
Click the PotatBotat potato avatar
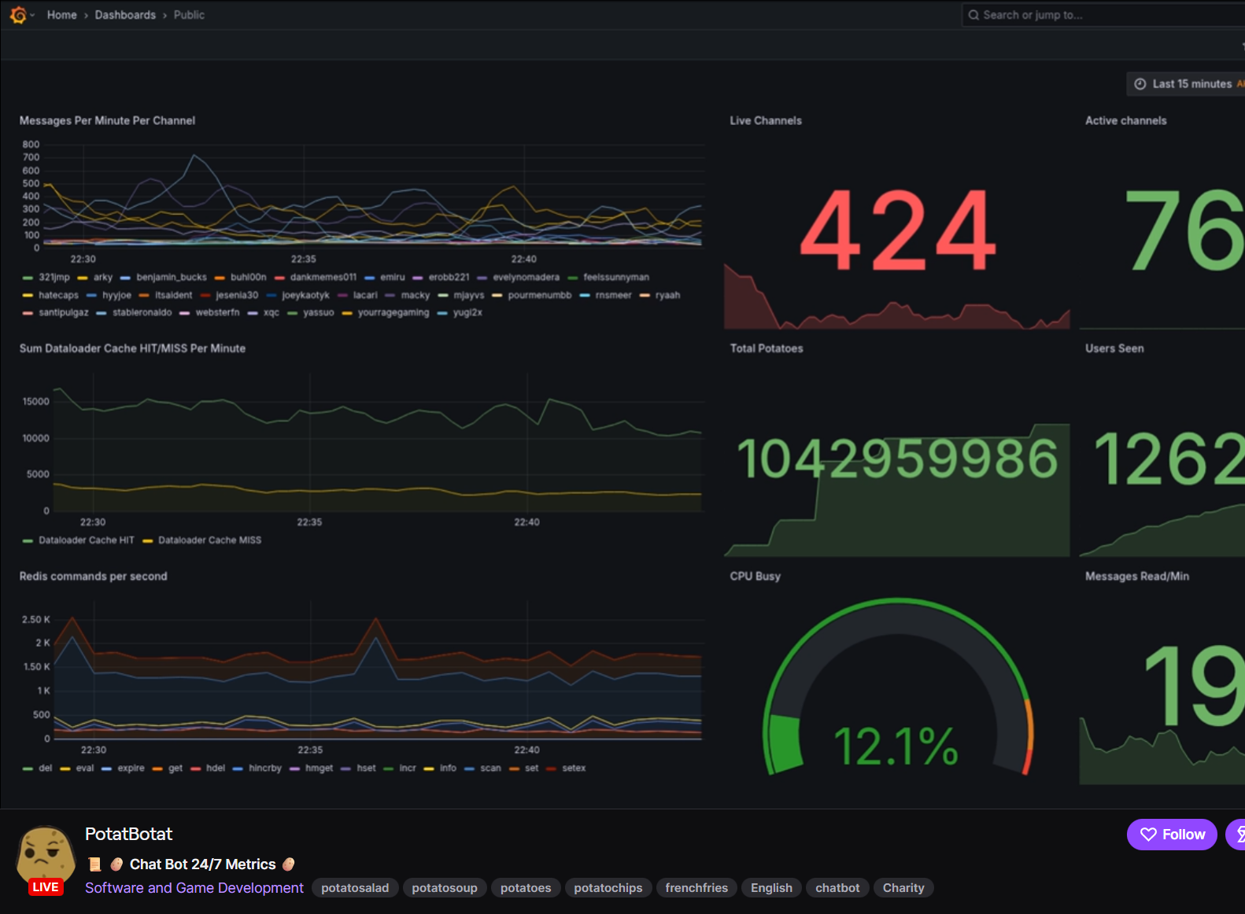point(46,855)
